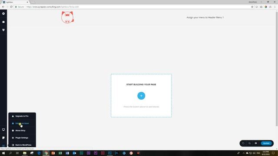
Task: Click 'Assign your menu to Header Menu 1'
Action: point(205,17)
